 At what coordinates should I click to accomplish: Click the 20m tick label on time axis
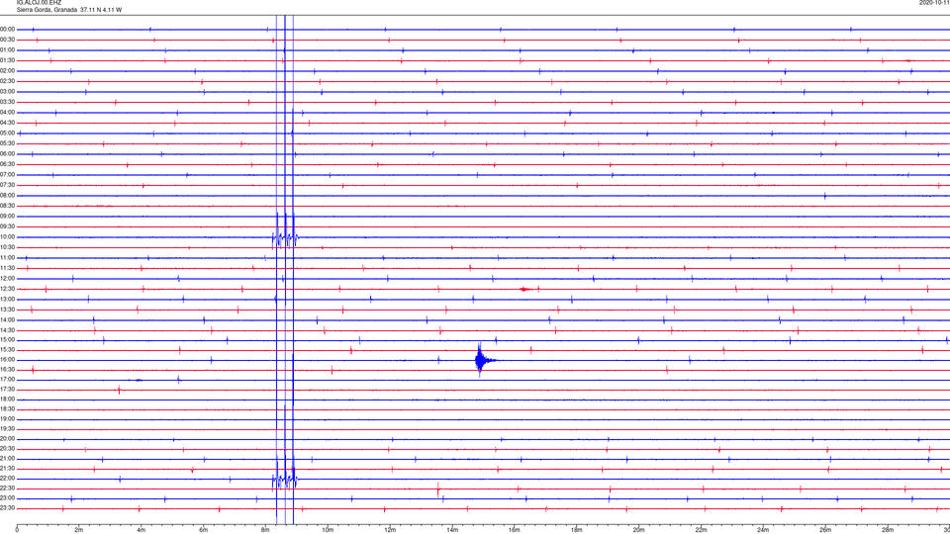click(638, 530)
